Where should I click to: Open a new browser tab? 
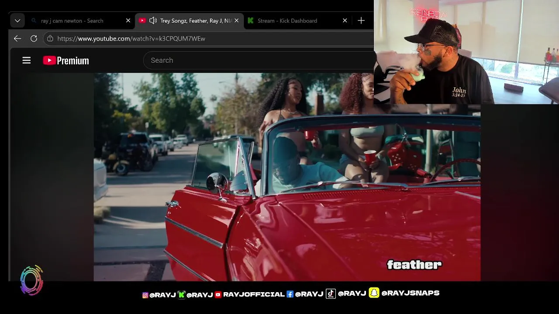(361, 20)
